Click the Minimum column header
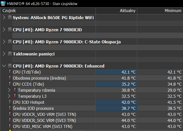This screenshot has width=183, height=131. [x=160, y=11]
